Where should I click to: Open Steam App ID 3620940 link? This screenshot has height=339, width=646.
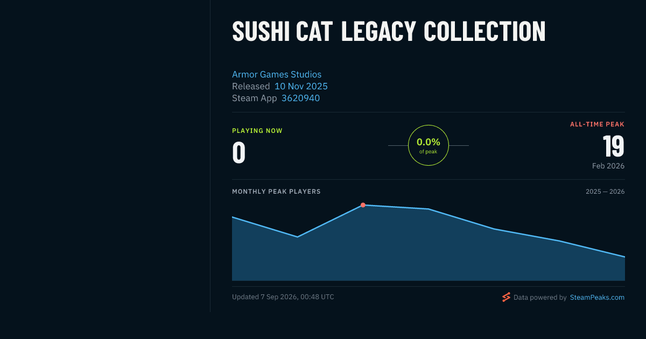tap(300, 98)
